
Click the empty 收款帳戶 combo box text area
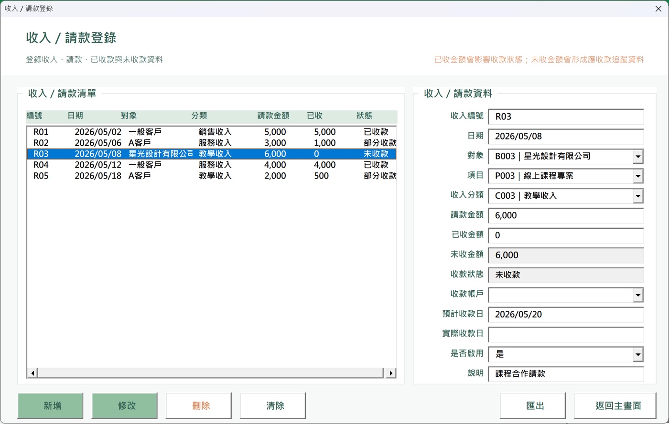coord(561,295)
